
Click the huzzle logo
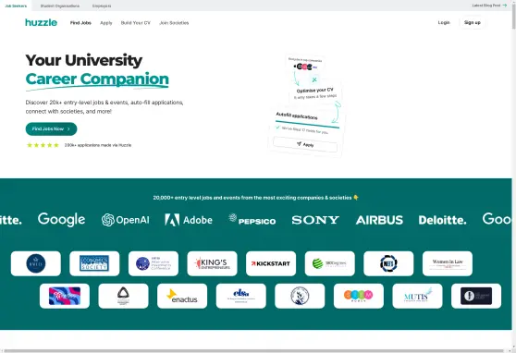41,22
